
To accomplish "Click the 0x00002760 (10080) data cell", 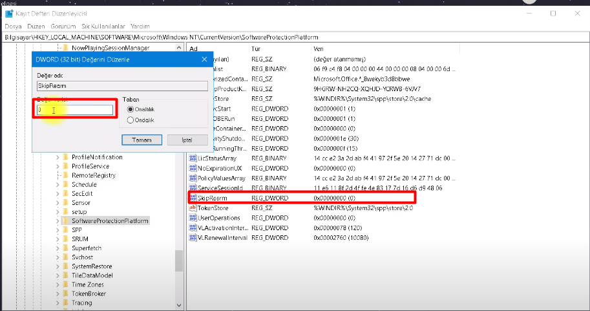I will coord(341,238).
